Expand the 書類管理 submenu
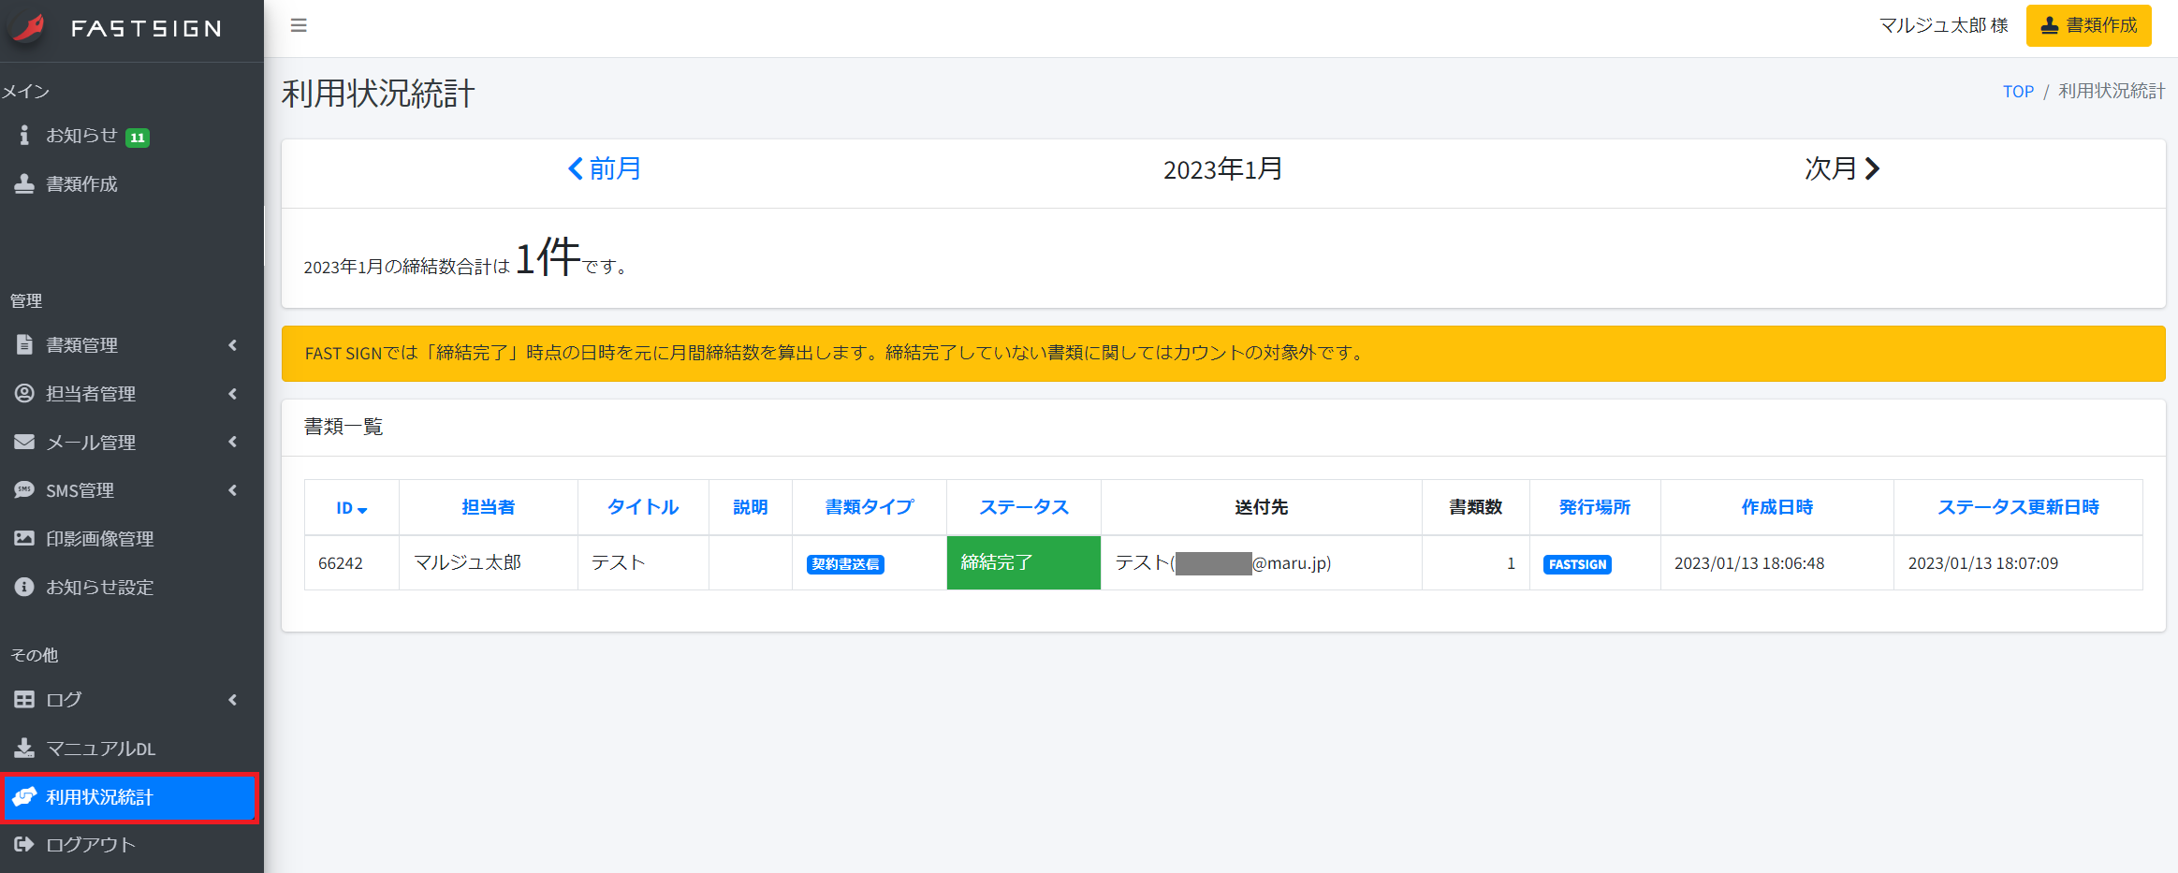2178x873 pixels. [232, 345]
